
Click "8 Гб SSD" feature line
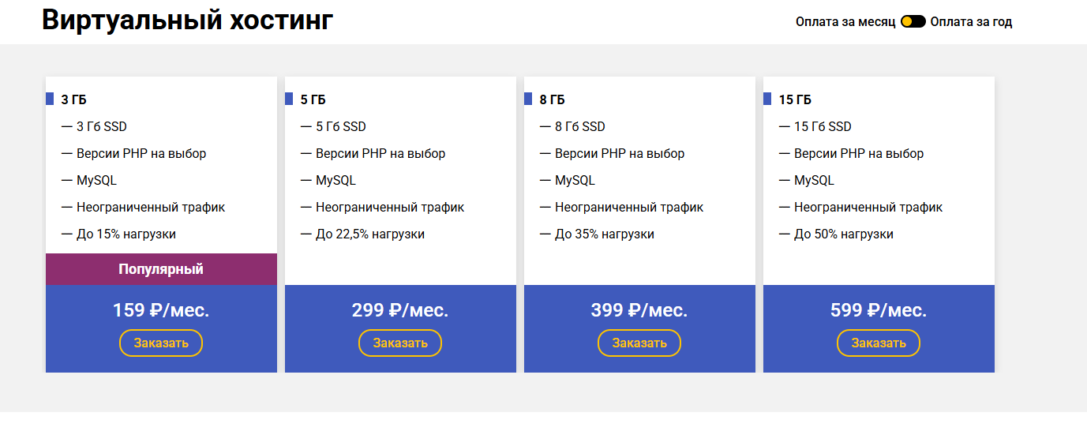tap(580, 127)
